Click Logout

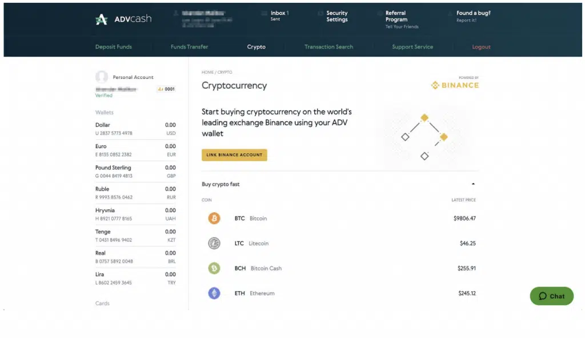pyautogui.click(x=481, y=47)
